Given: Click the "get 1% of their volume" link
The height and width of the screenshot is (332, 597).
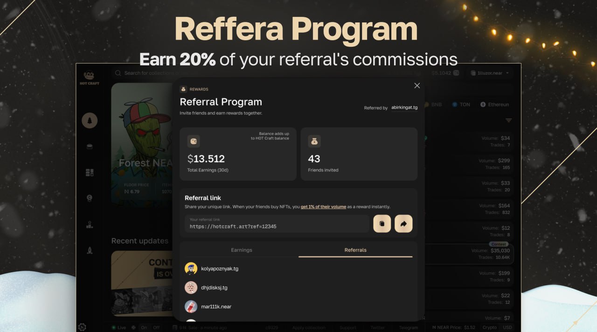Looking at the screenshot, I should 323,206.
